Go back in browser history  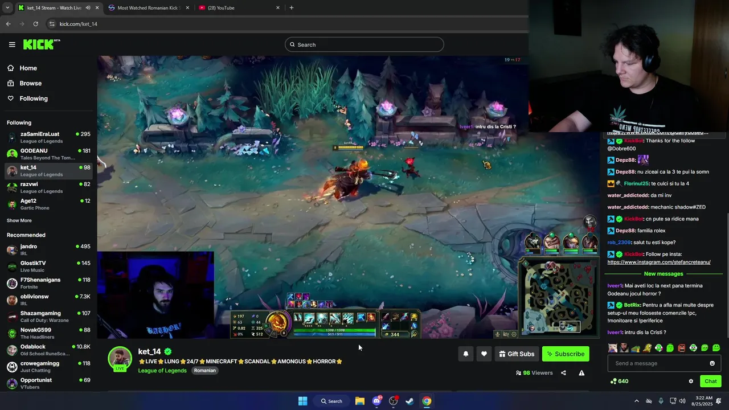(8, 24)
